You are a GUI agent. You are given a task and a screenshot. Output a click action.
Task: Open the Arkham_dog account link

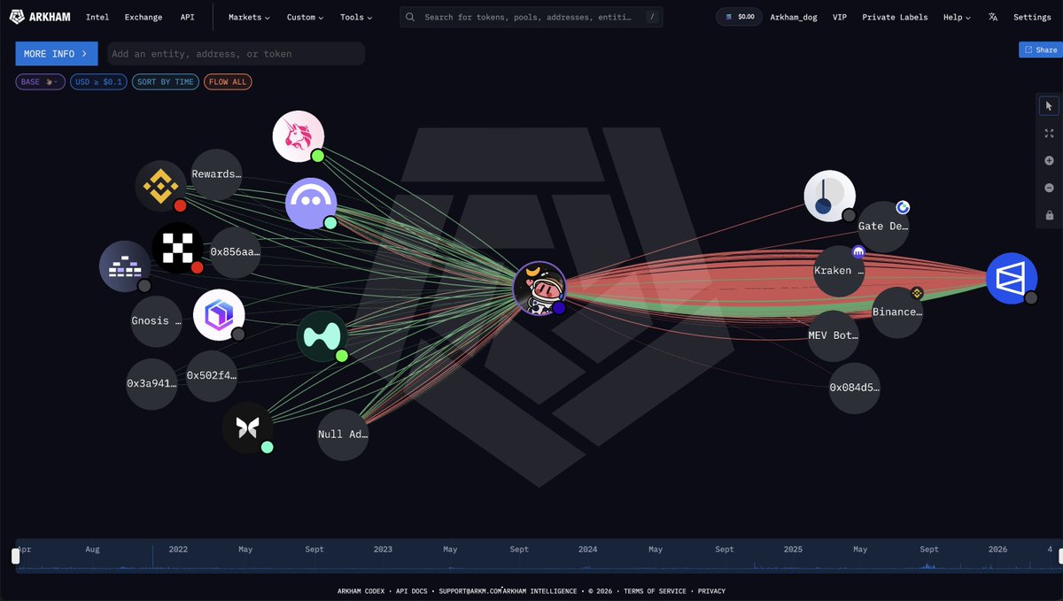[795, 17]
